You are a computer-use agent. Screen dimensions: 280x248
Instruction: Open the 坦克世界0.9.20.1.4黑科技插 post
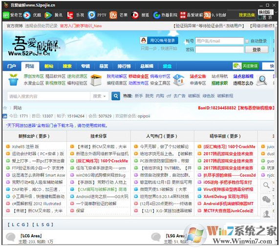(x=164, y=197)
